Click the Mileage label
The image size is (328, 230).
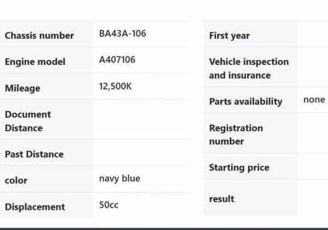point(23,88)
